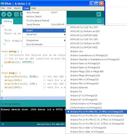The image size is (127, 134).
Task: Click the digitalWrite(12, HIGH) code line
Action: (x=21, y=77)
